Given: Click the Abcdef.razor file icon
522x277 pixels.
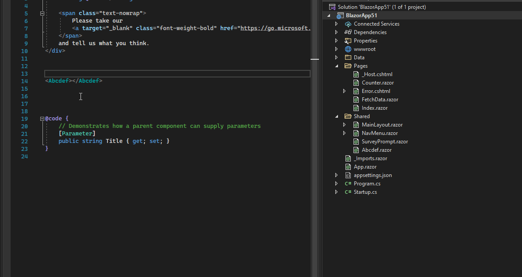Looking at the screenshot, I should [x=356, y=150].
